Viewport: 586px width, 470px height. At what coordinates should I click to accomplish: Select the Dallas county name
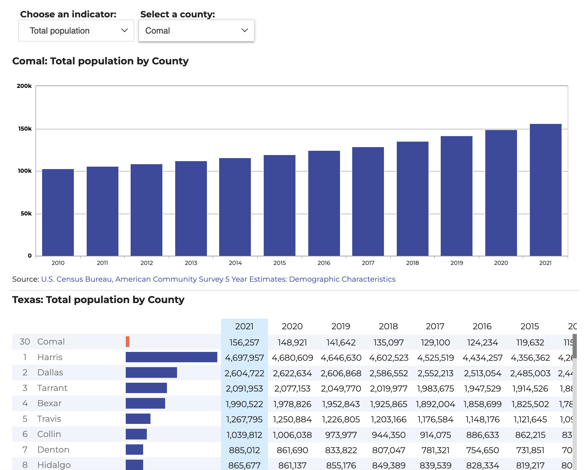point(50,372)
